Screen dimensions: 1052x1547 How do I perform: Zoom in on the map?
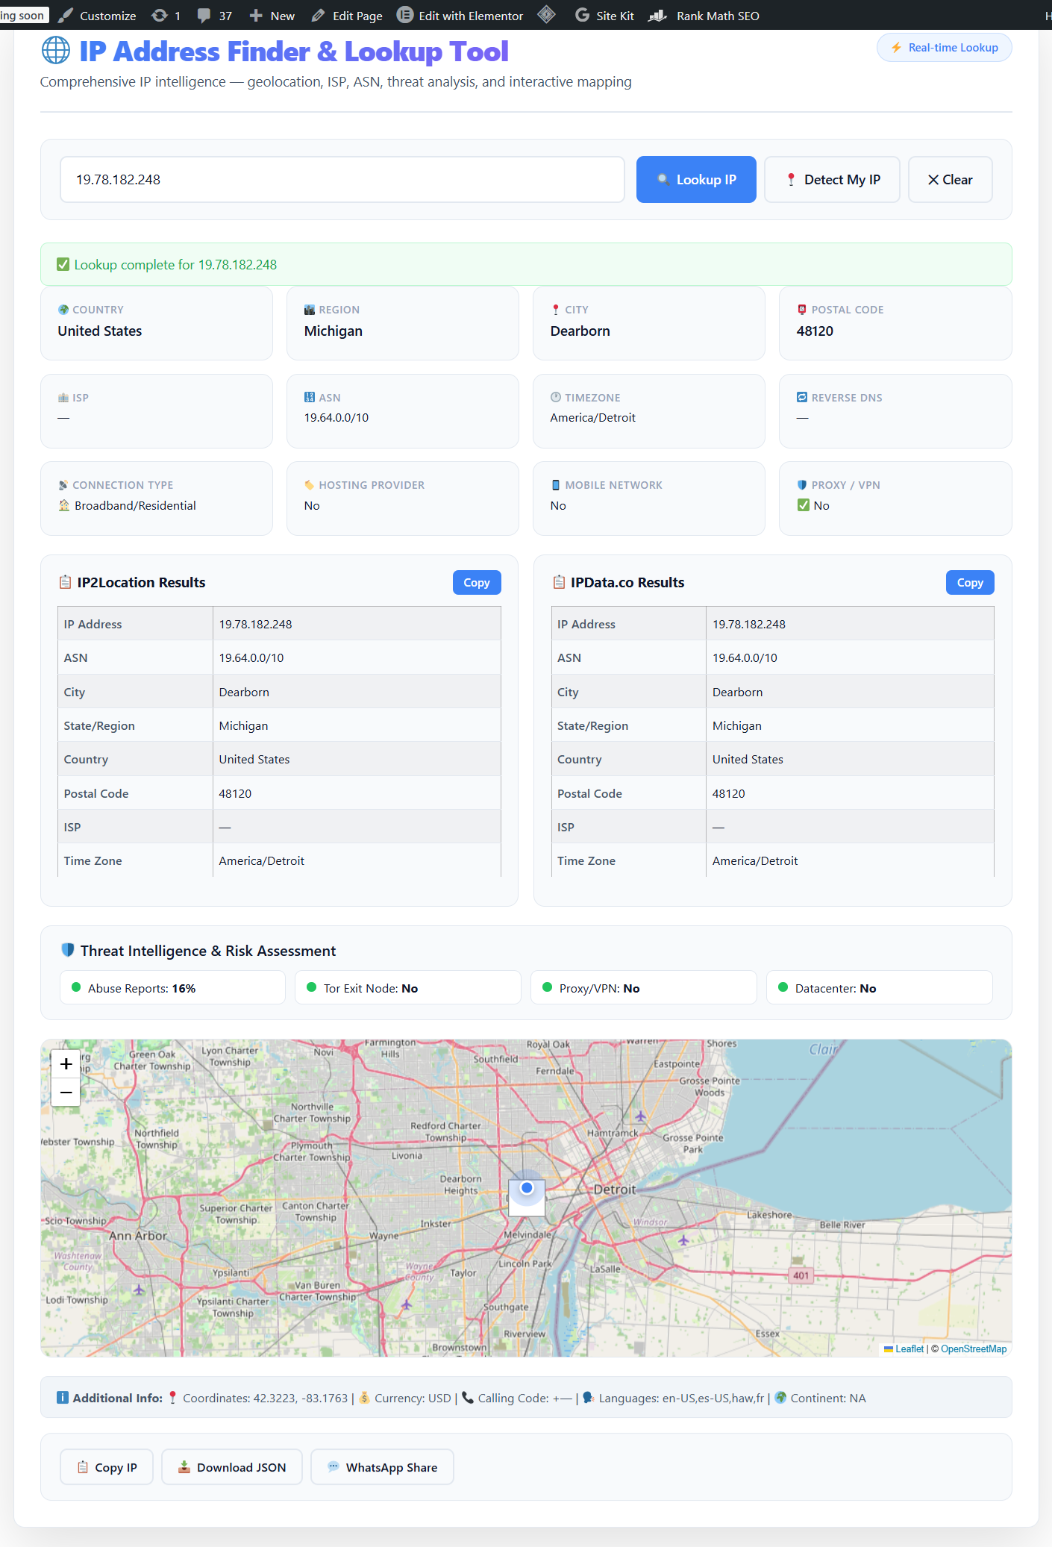[66, 1064]
